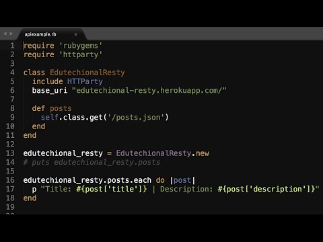Click line number 1 in gutter
Screen dimensions: 323x242
12,46
